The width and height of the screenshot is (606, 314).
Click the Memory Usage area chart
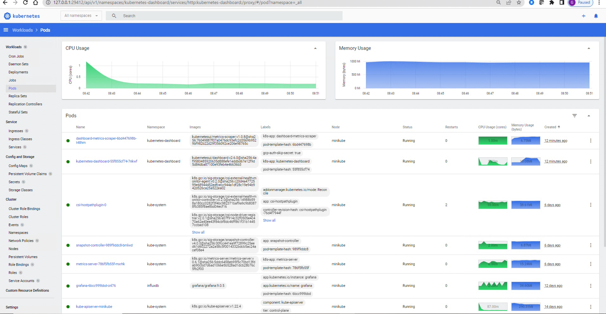[477, 75]
